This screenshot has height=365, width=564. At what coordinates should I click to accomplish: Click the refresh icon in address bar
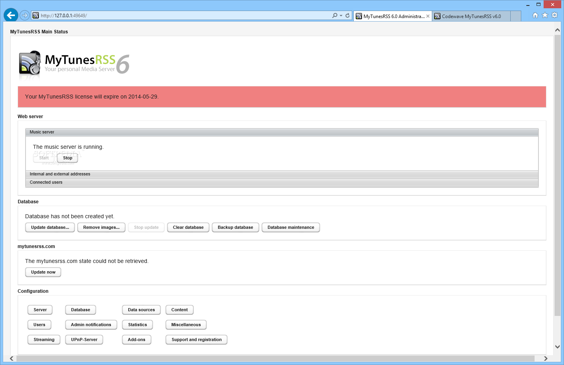[347, 16]
